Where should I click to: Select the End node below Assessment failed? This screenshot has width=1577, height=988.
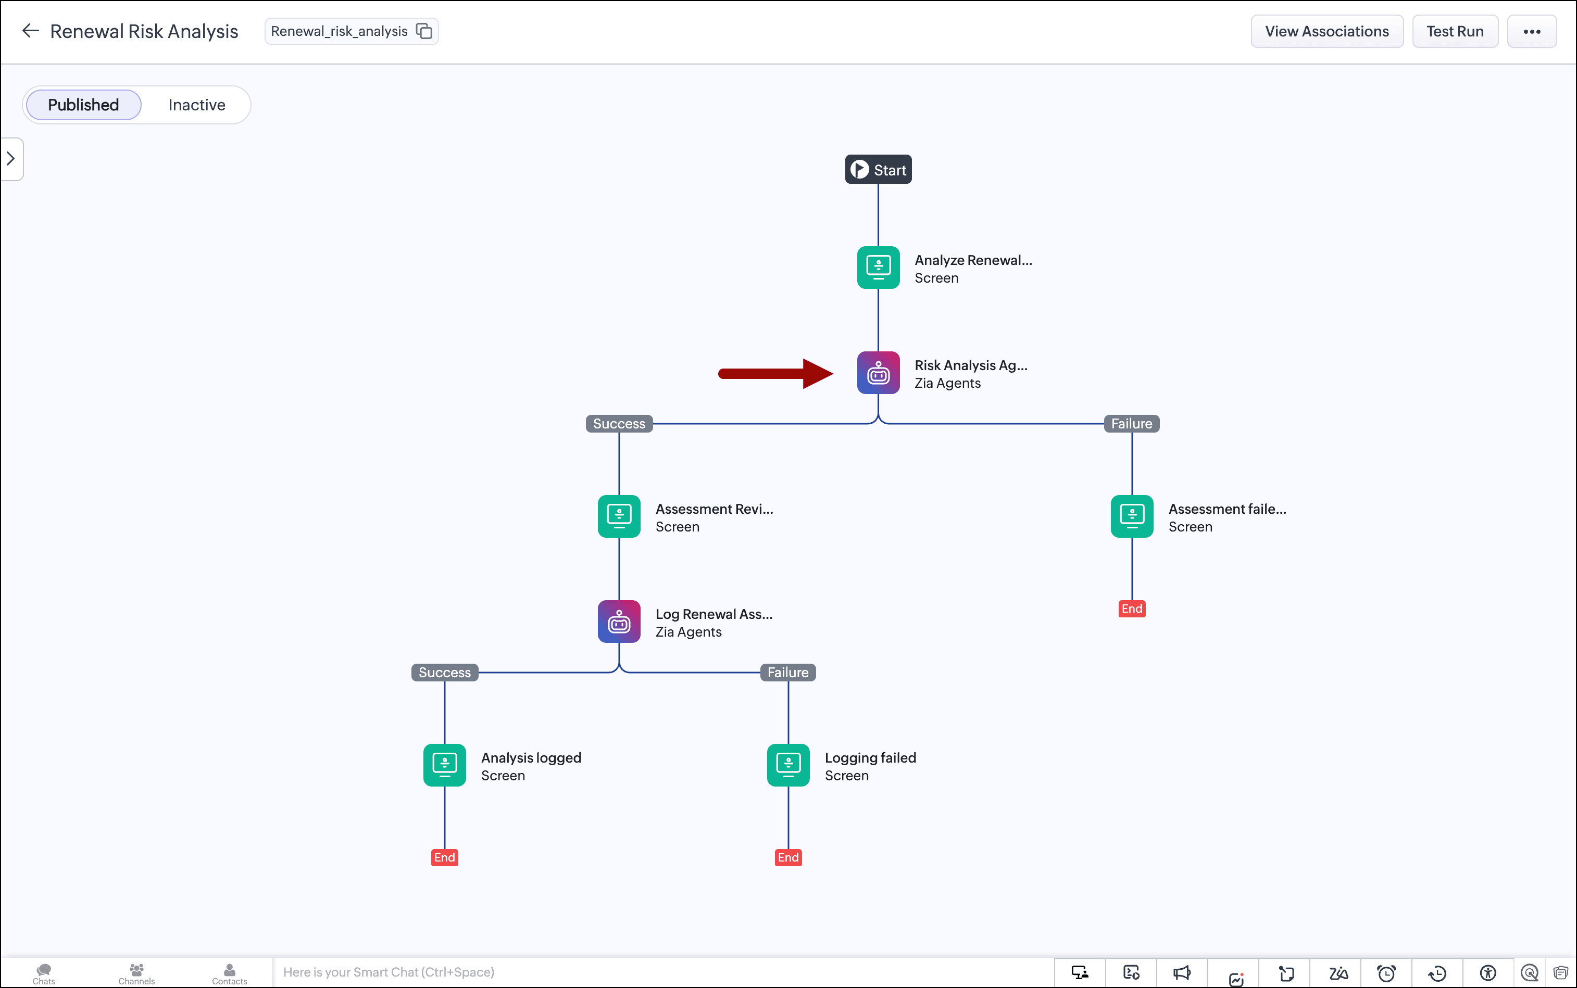click(1132, 609)
